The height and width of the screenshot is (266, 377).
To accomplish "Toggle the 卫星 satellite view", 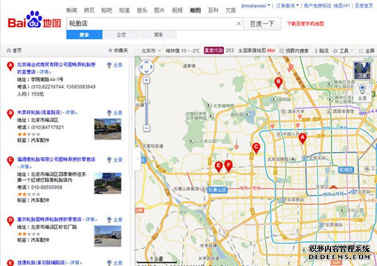I will pyautogui.click(x=361, y=69).
